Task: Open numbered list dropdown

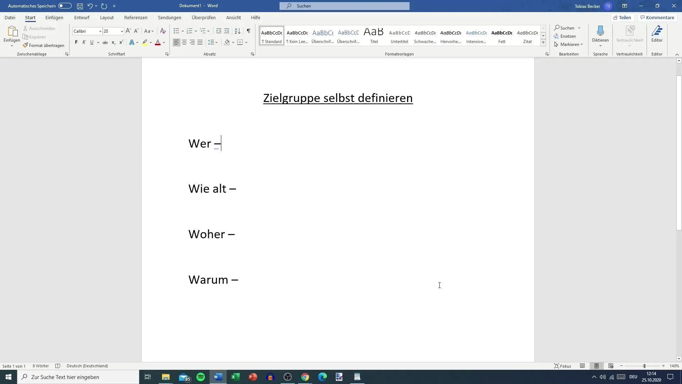Action: (x=196, y=31)
